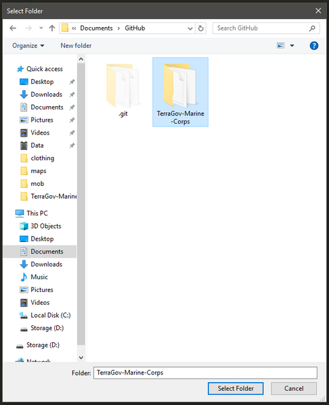Change view layout icon
This screenshot has height=405, width=329.
[281, 45]
